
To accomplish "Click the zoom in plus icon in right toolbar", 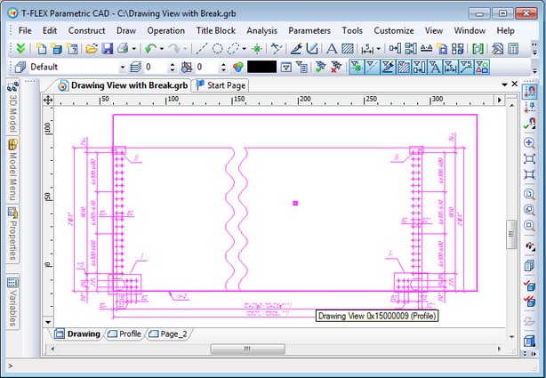I will tap(529, 142).
